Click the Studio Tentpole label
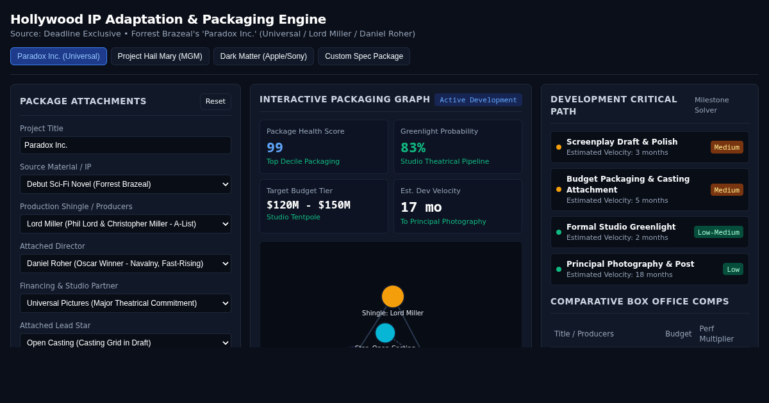The image size is (769, 403). click(x=294, y=217)
